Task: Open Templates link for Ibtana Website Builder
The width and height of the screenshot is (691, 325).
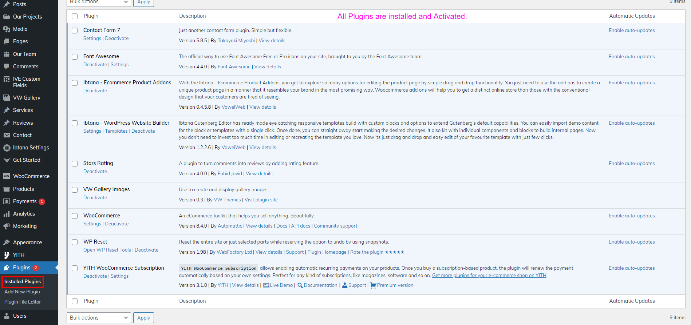Action: click(x=116, y=131)
